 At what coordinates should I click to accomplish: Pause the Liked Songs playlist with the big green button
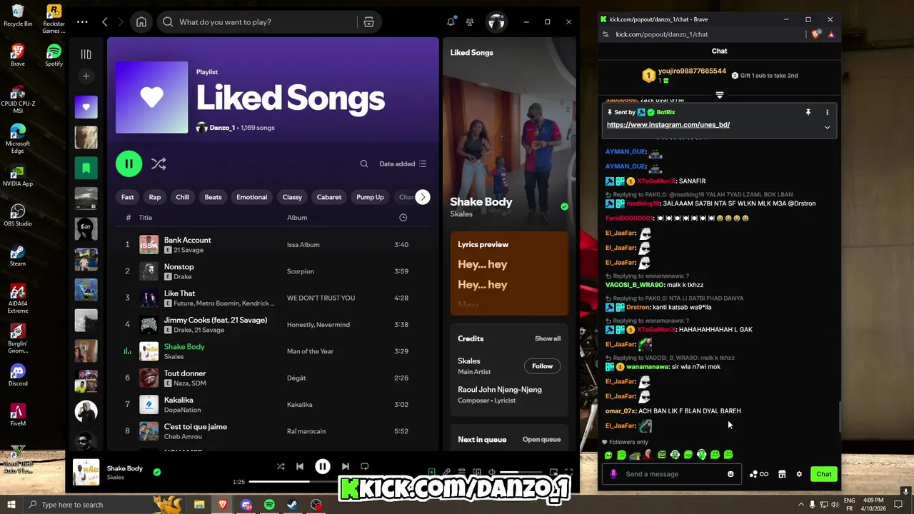point(129,164)
